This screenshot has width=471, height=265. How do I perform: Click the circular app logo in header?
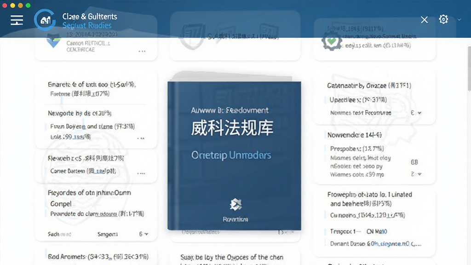click(x=45, y=20)
